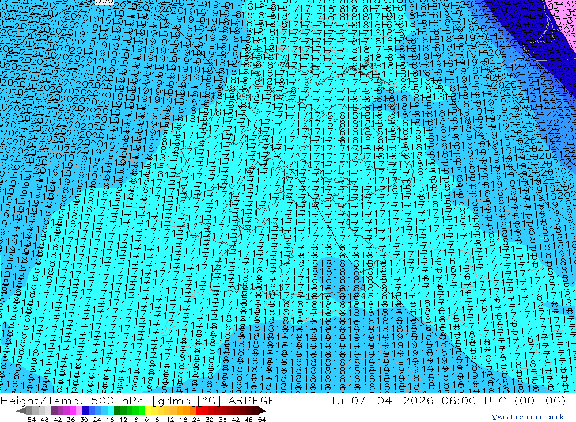This screenshot has width=576, height=422.
Task: Click the dark blue legend swatch
Action: 85,411
